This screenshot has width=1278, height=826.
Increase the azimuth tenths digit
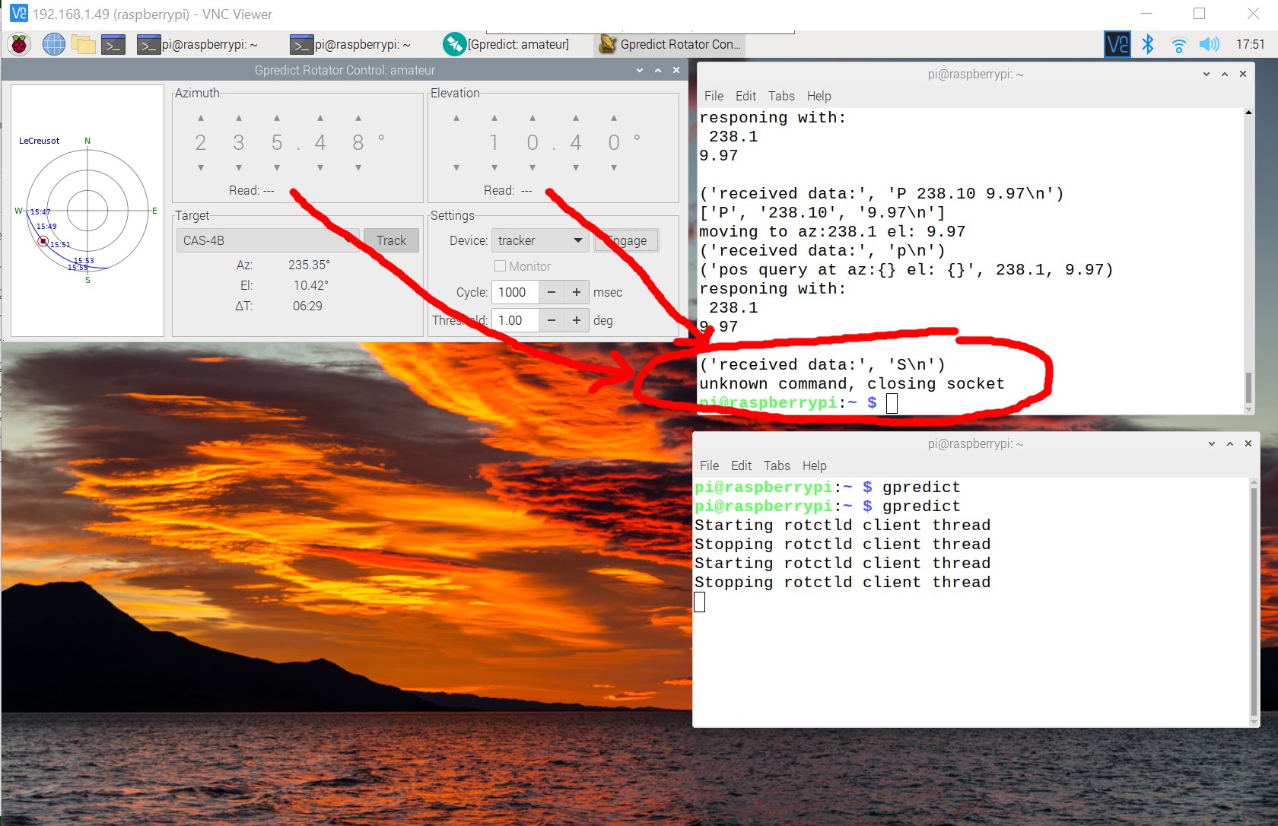[x=320, y=118]
